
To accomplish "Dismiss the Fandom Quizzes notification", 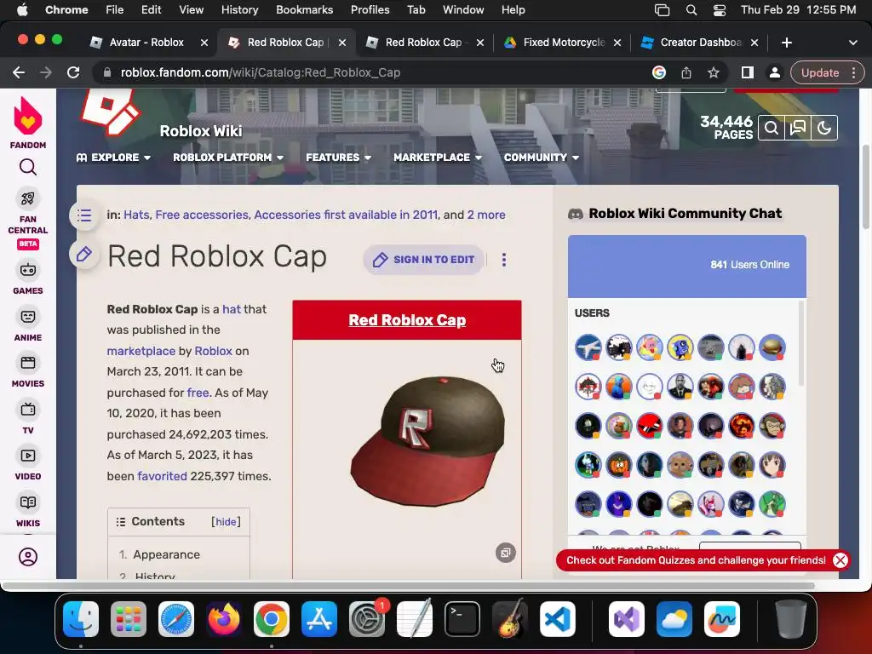I will click(x=840, y=560).
